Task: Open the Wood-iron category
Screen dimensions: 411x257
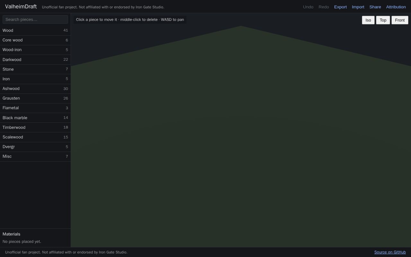Action: tap(35, 50)
